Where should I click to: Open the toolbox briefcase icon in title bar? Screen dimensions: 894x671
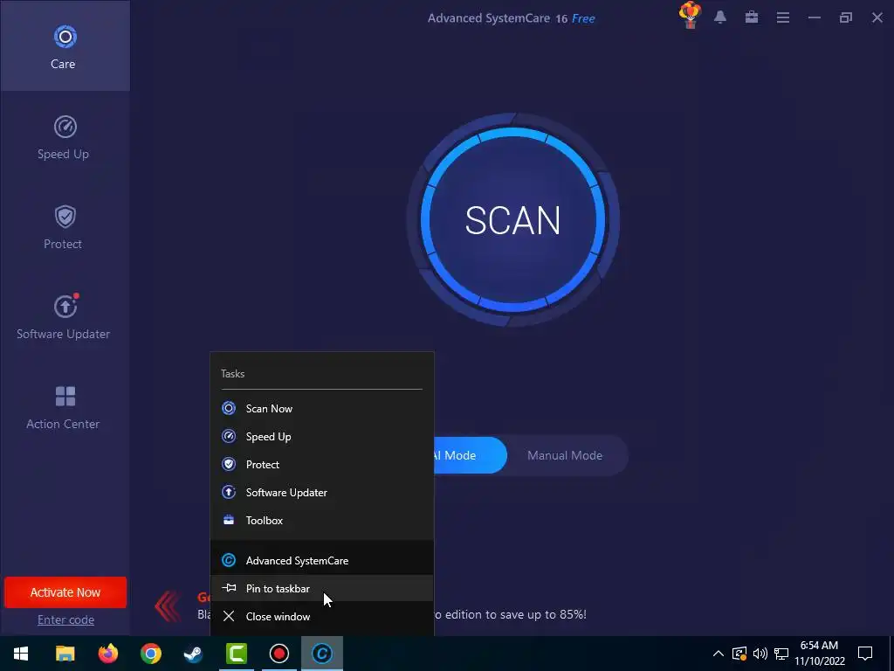tap(752, 17)
